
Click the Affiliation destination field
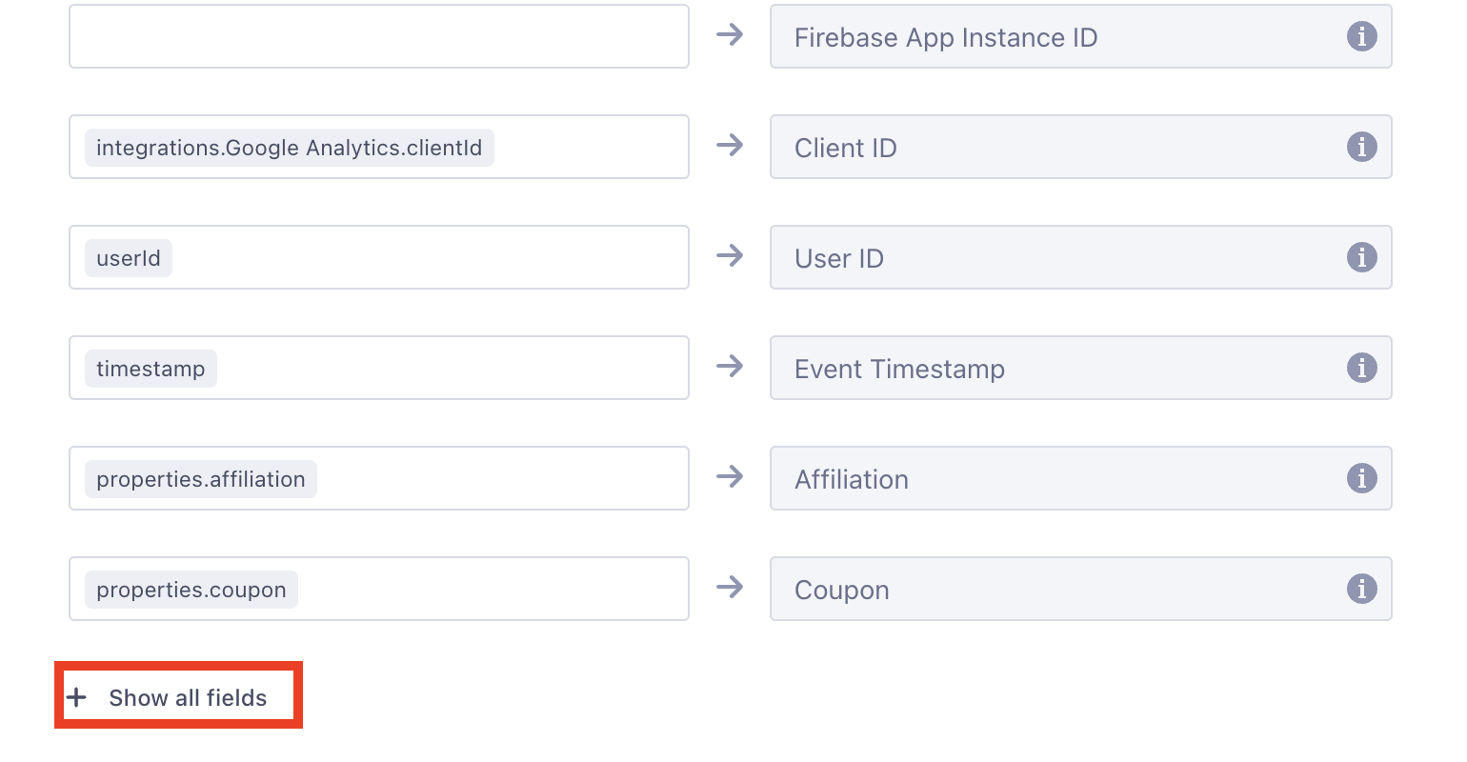(1081, 478)
